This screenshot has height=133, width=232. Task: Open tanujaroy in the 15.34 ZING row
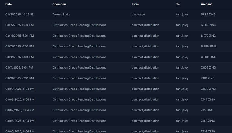tap(182, 15)
